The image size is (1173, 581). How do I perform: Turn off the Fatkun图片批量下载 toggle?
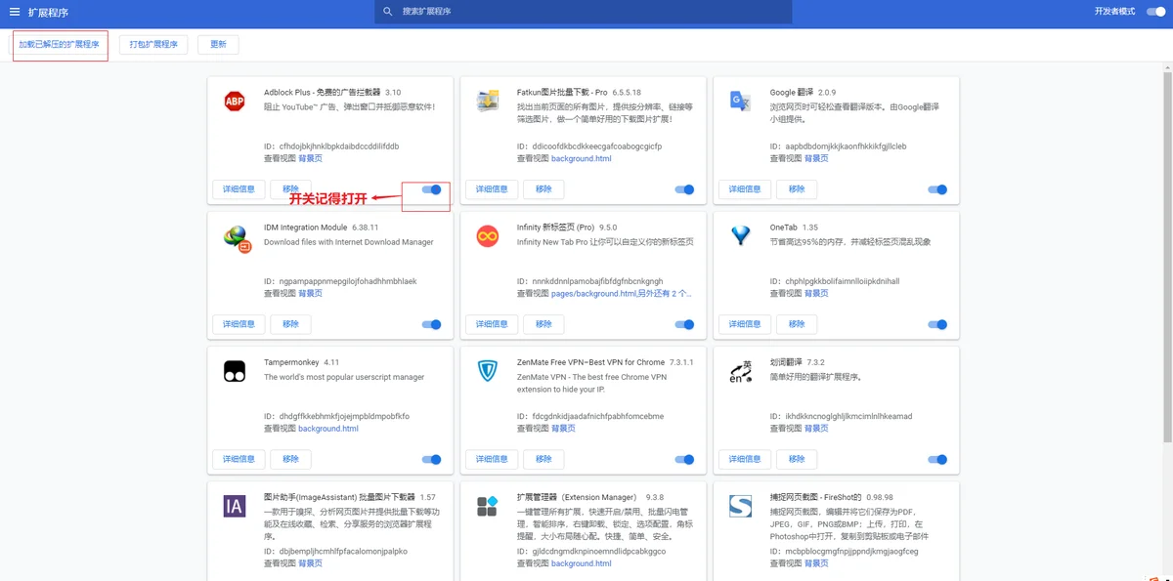point(684,189)
